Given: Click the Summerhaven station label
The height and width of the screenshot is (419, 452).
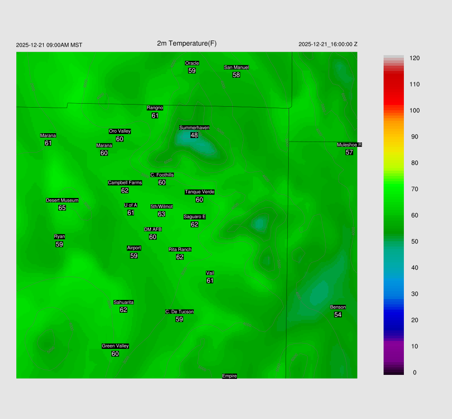Looking at the screenshot, I should point(194,128).
